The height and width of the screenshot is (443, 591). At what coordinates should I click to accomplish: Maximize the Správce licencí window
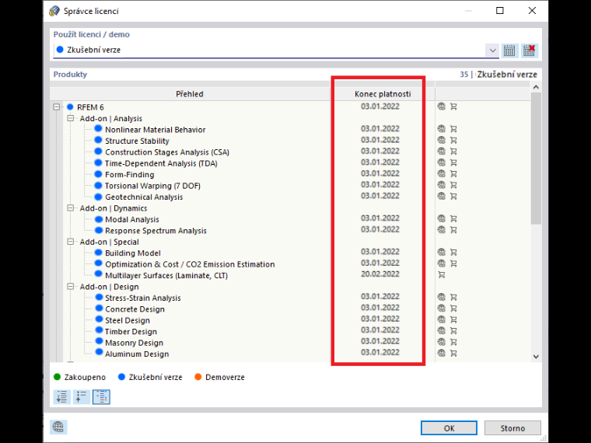tap(500, 11)
